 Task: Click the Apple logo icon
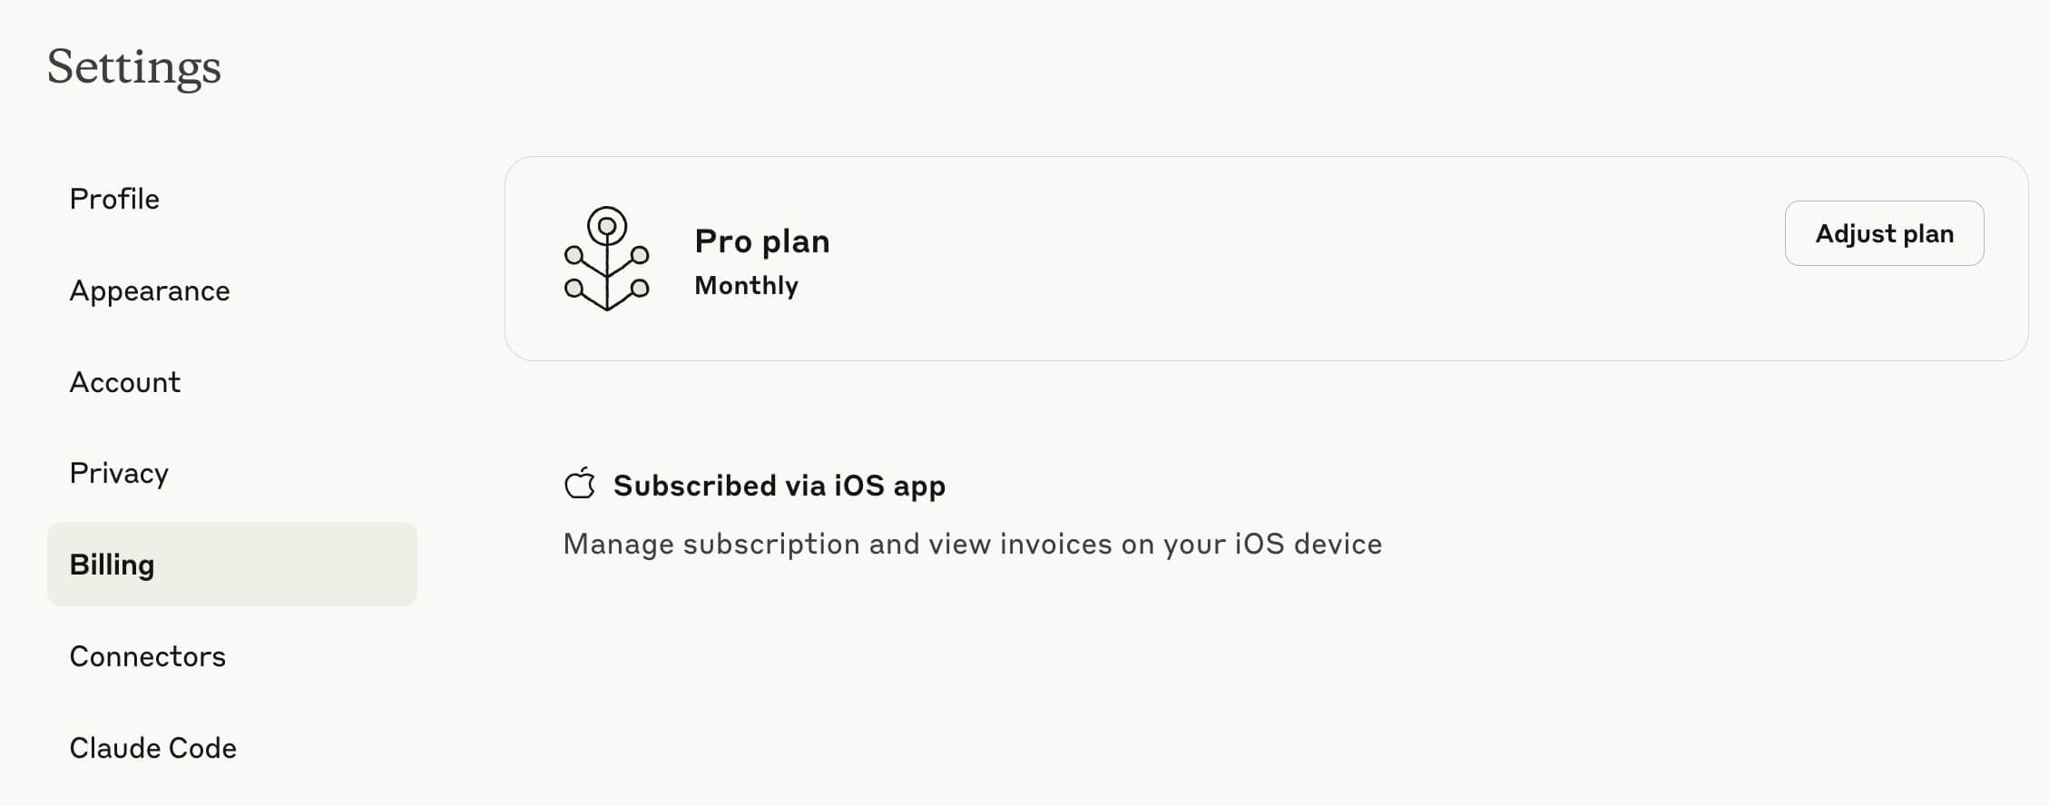point(580,484)
